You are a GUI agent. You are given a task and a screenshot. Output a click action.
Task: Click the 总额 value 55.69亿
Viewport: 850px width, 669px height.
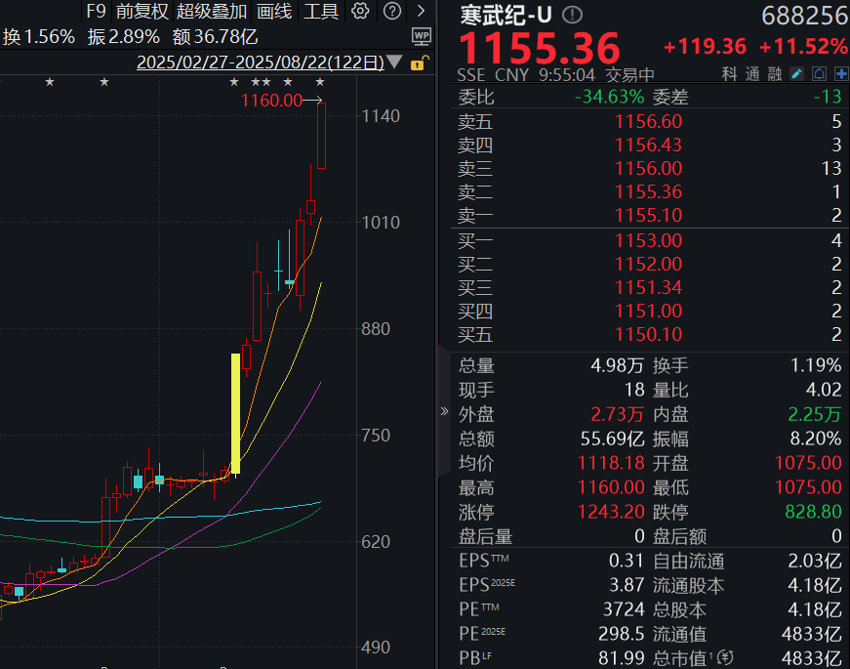tap(613, 439)
